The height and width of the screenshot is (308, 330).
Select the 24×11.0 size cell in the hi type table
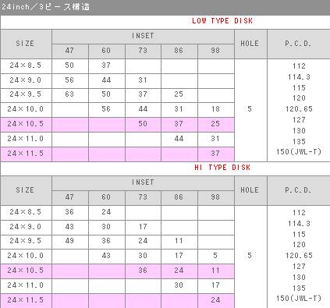pyautogui.click(x=26, y=285)
